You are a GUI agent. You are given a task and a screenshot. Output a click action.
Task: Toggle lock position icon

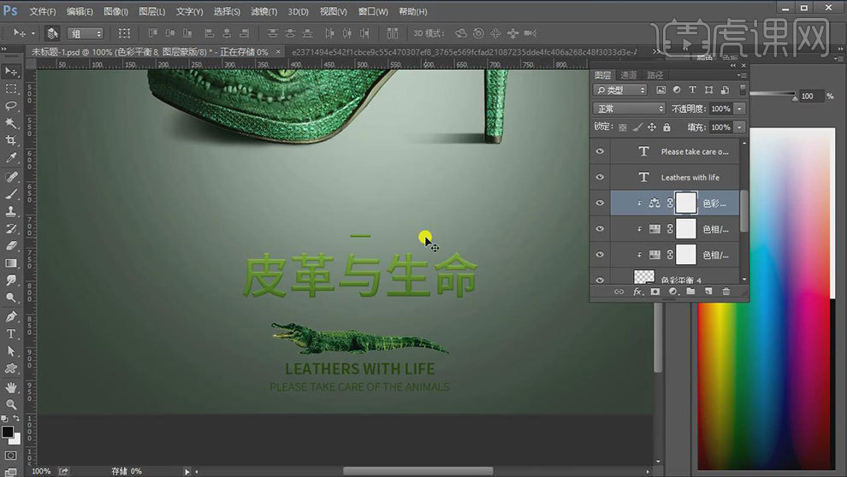652,127
